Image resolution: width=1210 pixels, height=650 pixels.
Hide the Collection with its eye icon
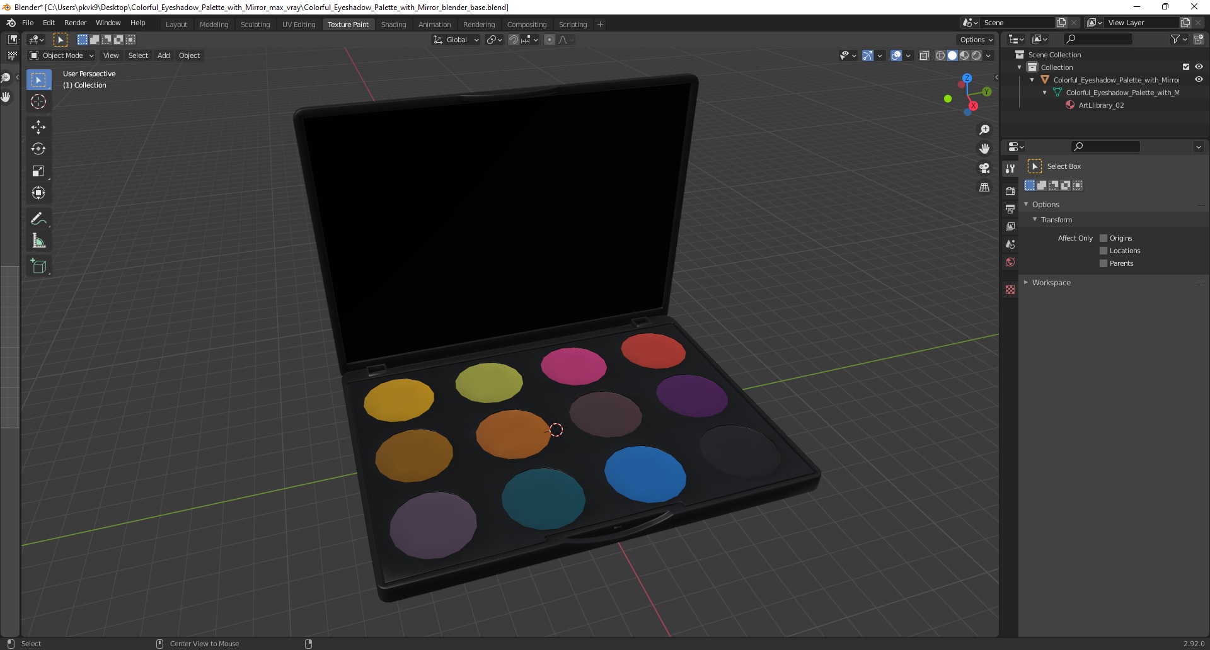click(1199, 67)
